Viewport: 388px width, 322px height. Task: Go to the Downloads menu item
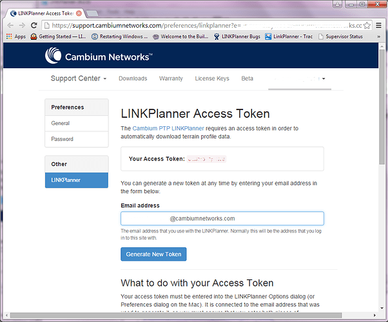coord(133,79)
